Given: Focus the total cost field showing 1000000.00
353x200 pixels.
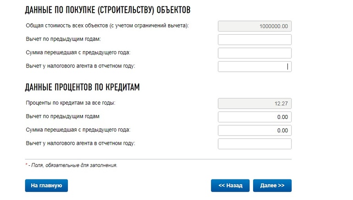Looking at the screenshot, I should coord(254,26).
